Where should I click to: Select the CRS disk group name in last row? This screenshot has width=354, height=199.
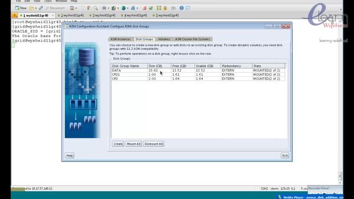click(115, 78)
